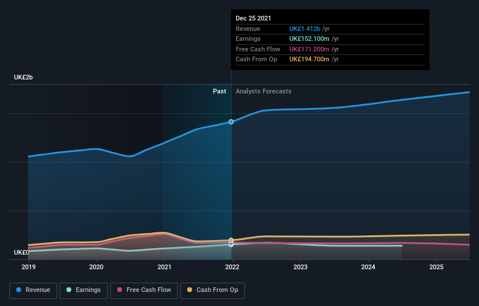Click the UK£2b y-axis label
This screenshot has height=306, width=479.
point(23,77)
